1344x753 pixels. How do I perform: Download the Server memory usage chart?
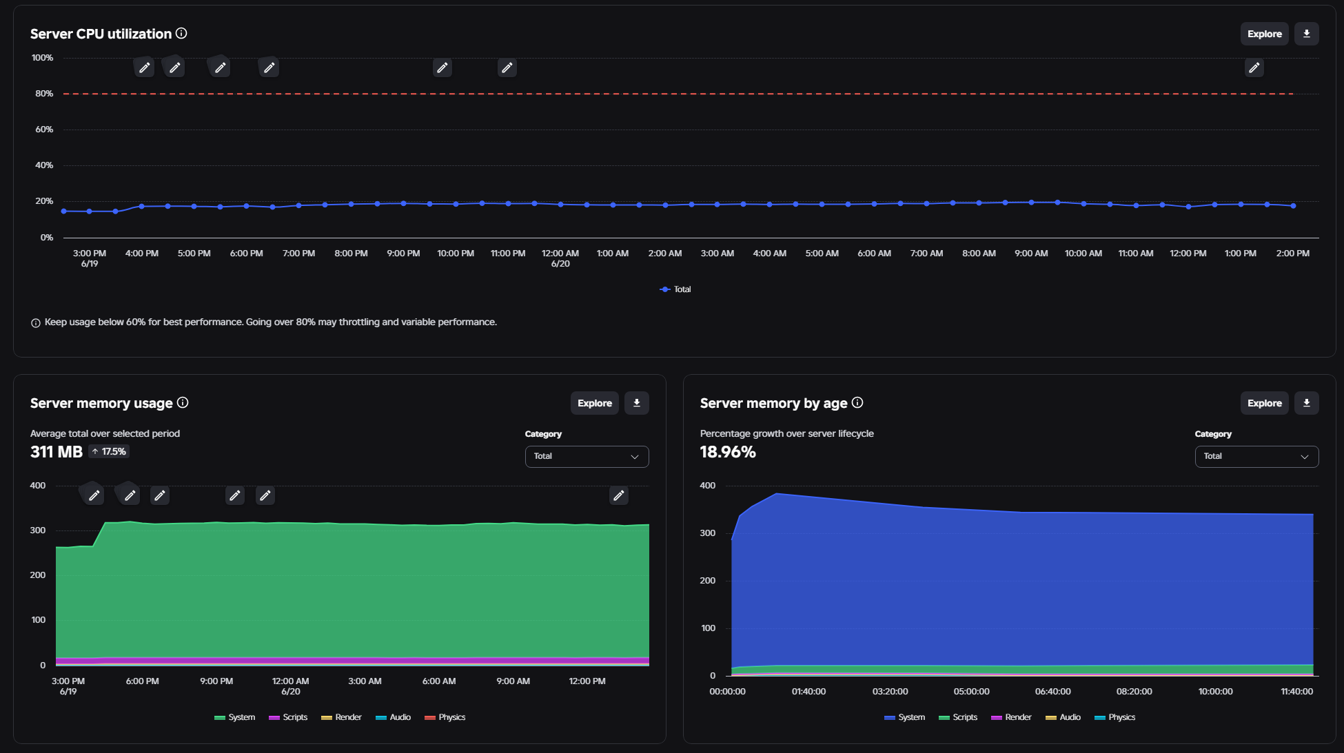[x=637, y=403]
